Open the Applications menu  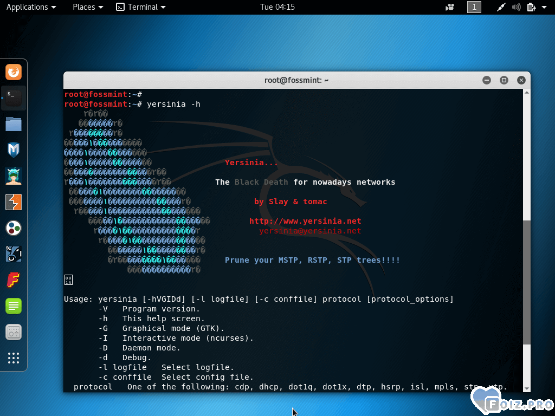pos(31,7)
